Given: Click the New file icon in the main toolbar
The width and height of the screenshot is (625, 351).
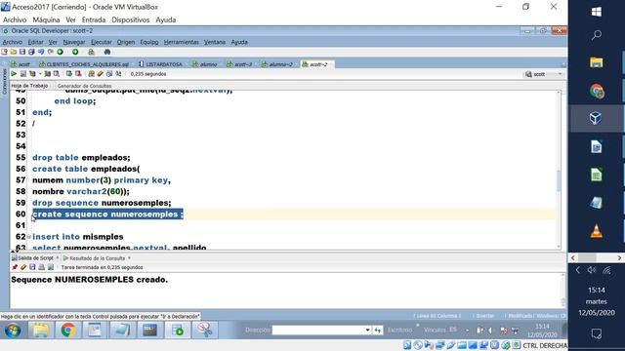Looking at the screenshot, I should coord(4,52).
